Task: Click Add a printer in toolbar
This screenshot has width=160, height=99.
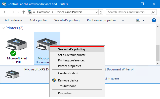Action: (38, 20)
